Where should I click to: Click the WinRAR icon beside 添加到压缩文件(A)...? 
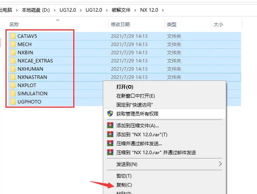110,125
